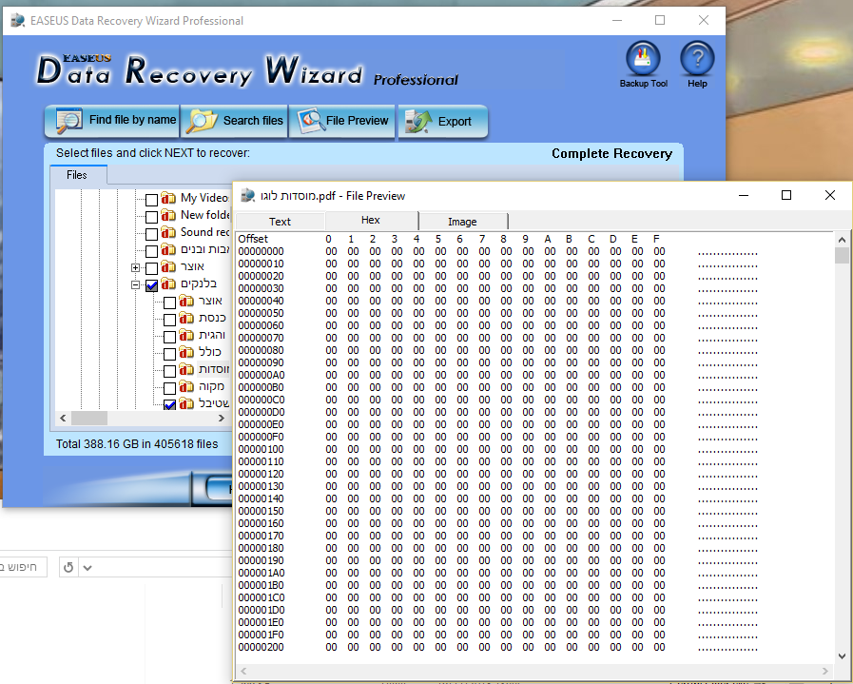Click the Offset column header text
Image resolution: width=853 pixels, height=684 pixels.
(x=253, y=239)
